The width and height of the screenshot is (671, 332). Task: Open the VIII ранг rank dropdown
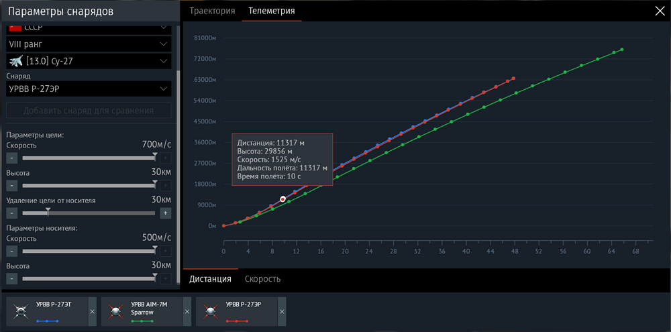pyautogui.click(x=89, y=44)
